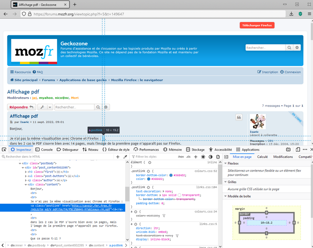Open the Inscription link
The image size is (313, 248).
click(x=267, y=72)
